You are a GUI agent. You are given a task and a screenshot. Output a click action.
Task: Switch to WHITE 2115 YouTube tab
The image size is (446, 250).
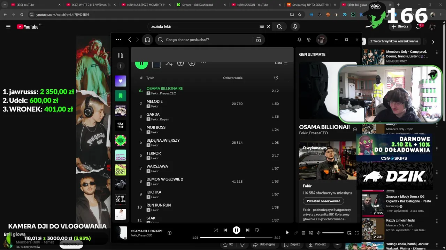(91, 5)
